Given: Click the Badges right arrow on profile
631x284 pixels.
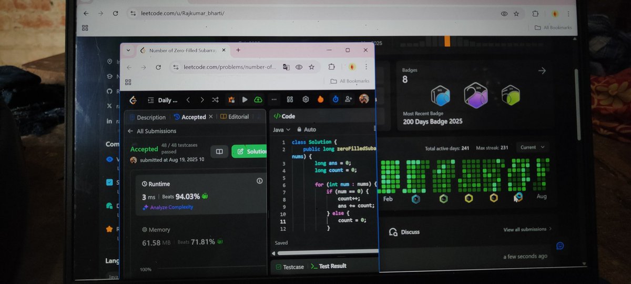Looking at the screenshot, I should (542, 70).
